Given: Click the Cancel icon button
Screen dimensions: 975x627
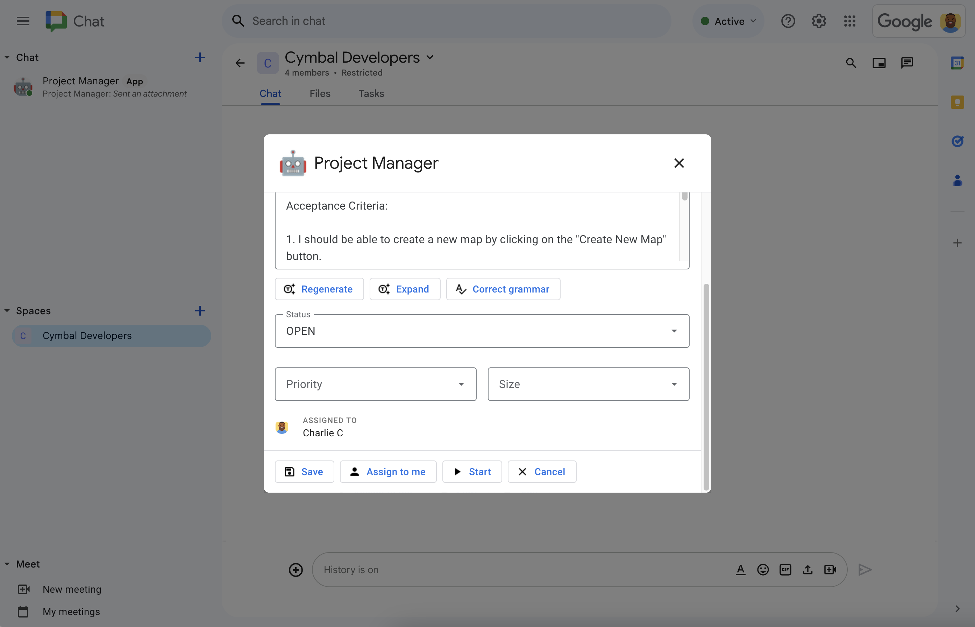Looking at the screenshot, I should (x=522, y=471).
